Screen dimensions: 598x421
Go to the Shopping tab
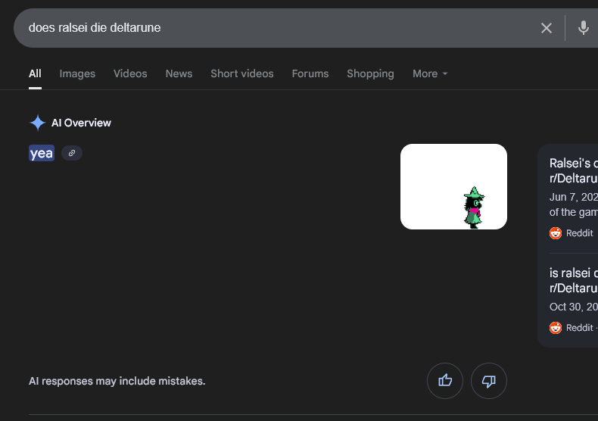pos(370,73)
